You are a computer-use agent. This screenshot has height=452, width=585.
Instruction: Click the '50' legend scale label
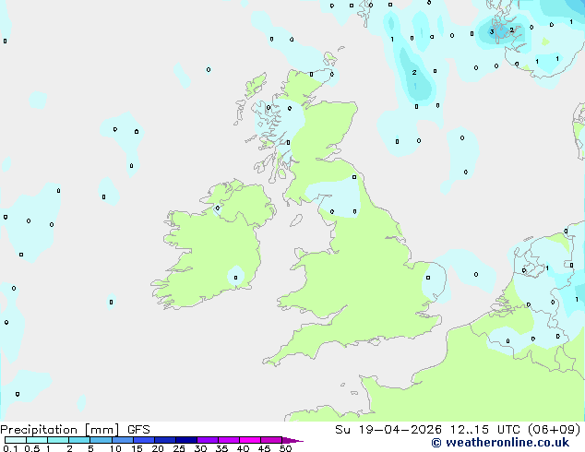click(285, 448)
